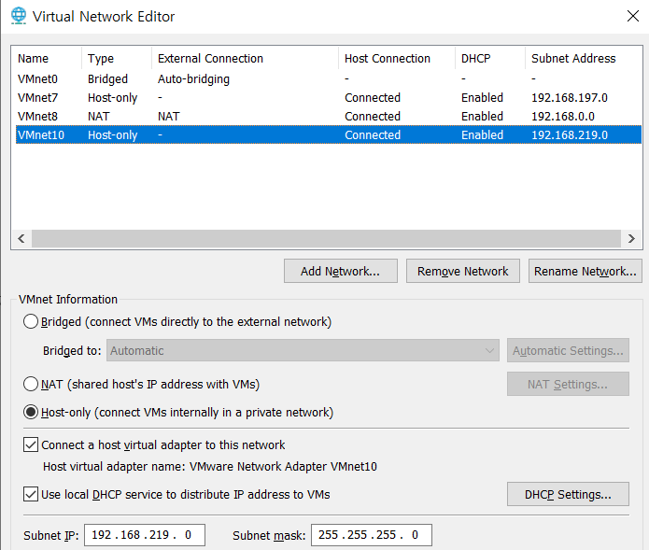Click the DHCP column header
This screenshot has width=649, height=550.
pyautogui.click(x=490, y=58)
